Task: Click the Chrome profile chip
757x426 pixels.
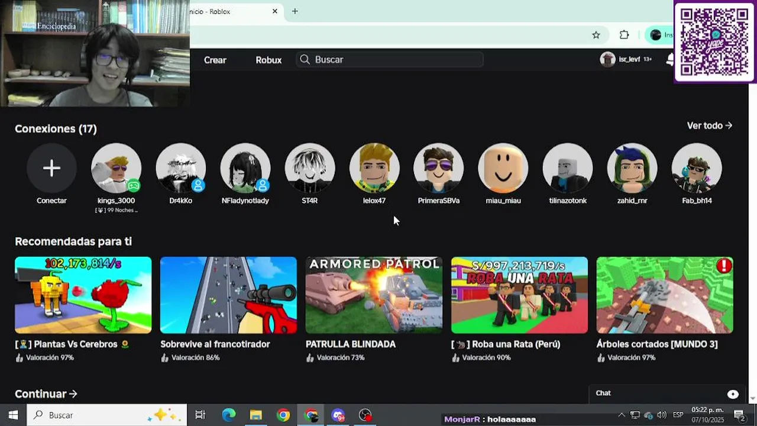Action: click(659, 35)
